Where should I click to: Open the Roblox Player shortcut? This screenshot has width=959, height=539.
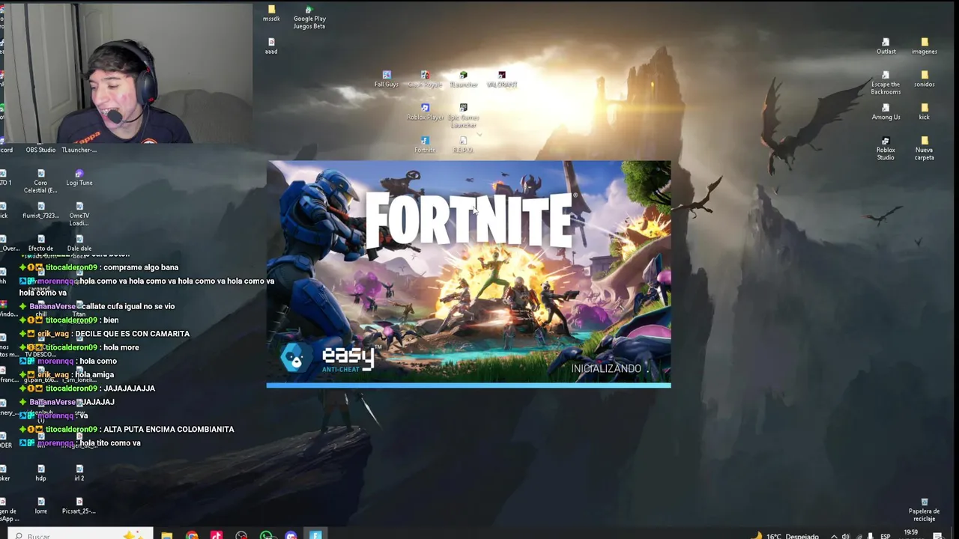[425, 112]
